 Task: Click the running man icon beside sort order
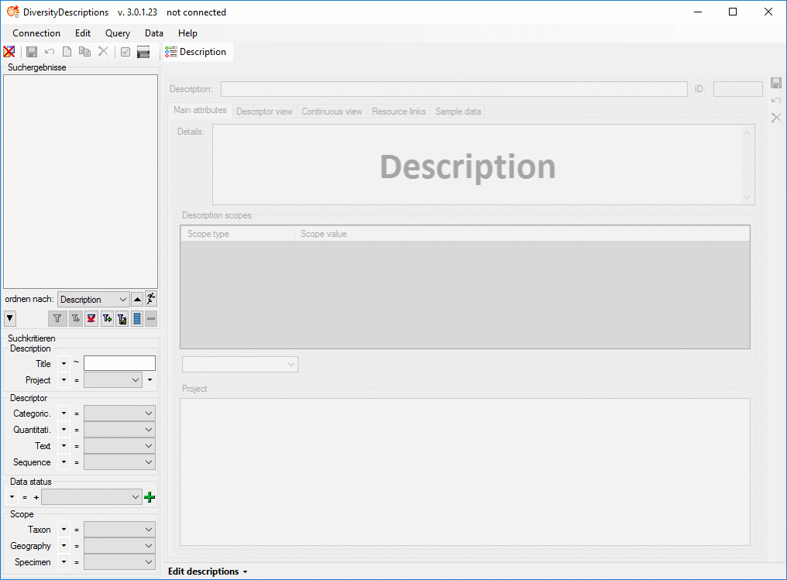(x=151, y=299)
